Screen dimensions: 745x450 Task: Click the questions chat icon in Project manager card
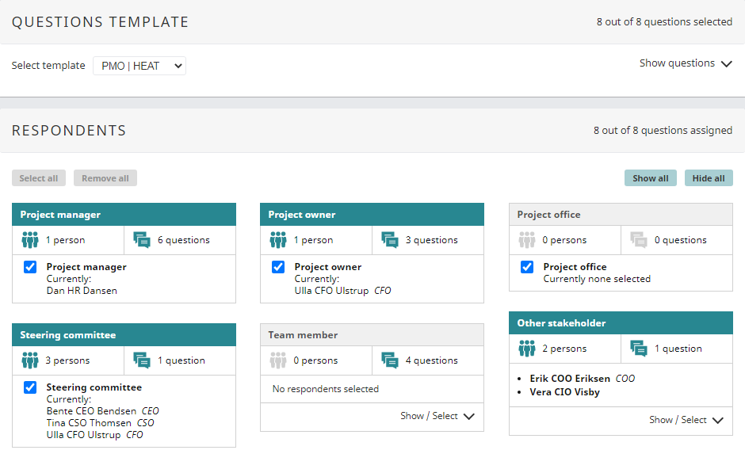coord(142,240)
